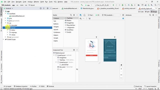Minimize the Palette panel
The image size is (160, 90).
click(x=77, y=15)
